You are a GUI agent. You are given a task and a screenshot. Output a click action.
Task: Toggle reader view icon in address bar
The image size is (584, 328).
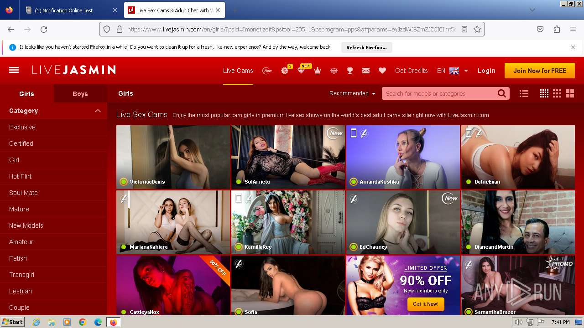tap(464, 29)
